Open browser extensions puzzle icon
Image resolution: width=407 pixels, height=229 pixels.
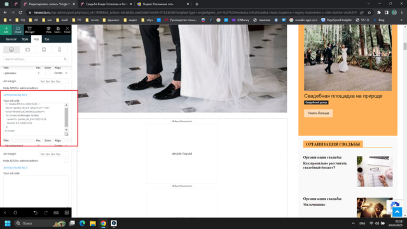pos(379,12)
